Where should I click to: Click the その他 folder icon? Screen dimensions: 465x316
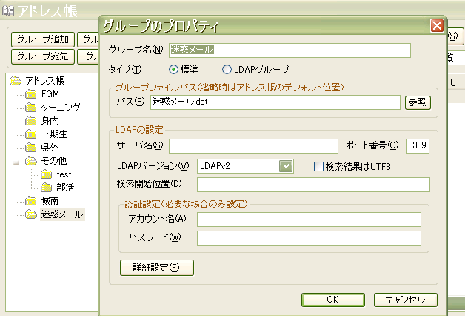point(31,161)
